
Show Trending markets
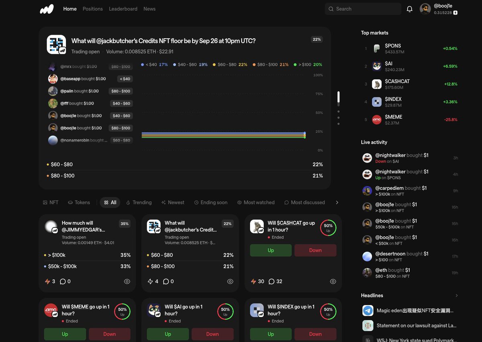click(139, 202)
